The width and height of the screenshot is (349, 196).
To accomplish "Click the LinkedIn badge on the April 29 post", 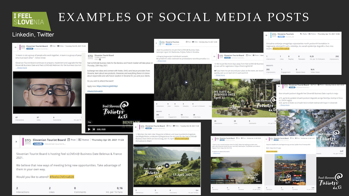I will pos(38,143).
